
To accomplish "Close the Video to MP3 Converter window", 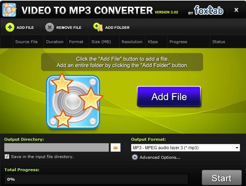I will tap(236, 10).
